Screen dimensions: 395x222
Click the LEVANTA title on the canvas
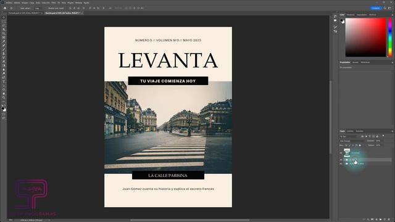point(168,60)
